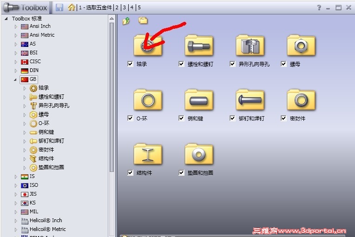
Task: Collapse the GB tree node arrow
Action: 15,79
